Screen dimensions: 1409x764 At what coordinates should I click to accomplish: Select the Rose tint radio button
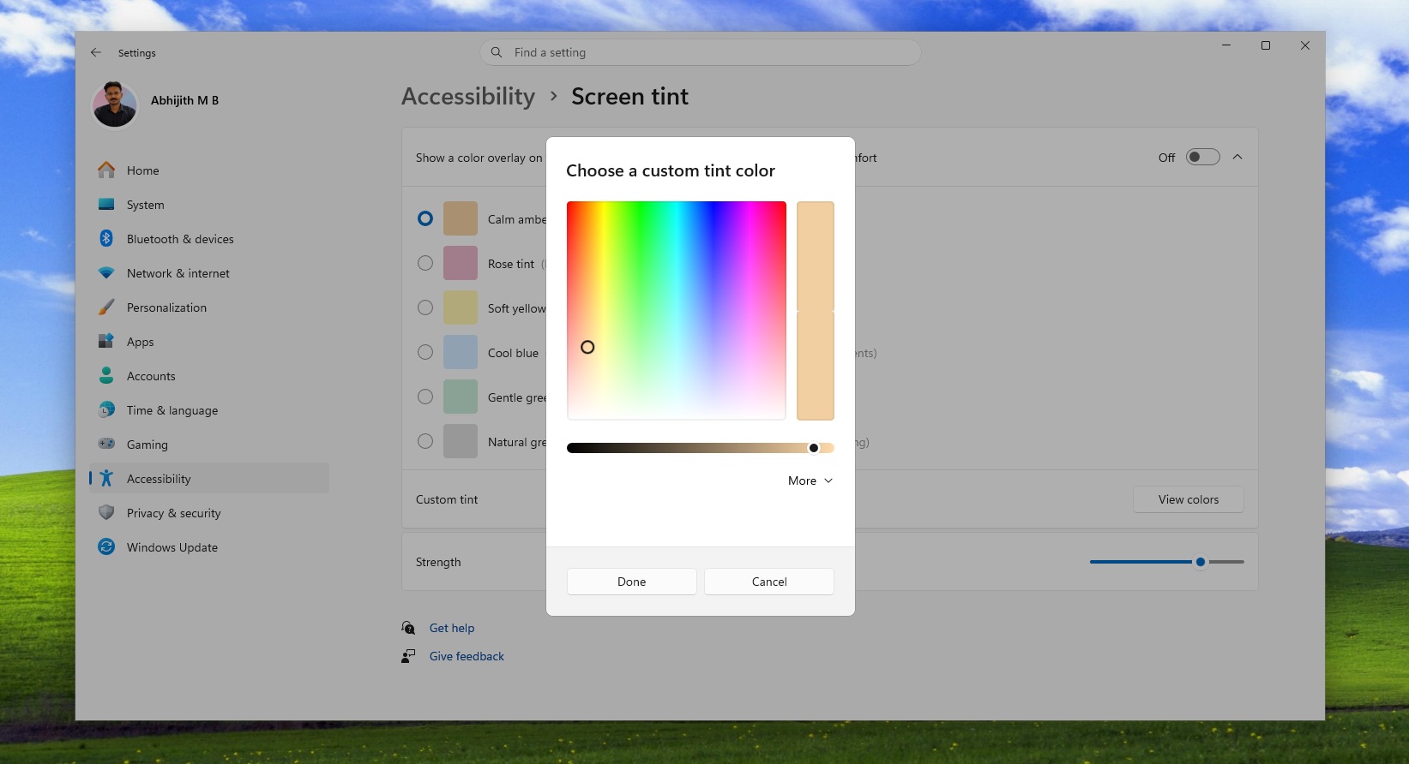pos(425,263)
